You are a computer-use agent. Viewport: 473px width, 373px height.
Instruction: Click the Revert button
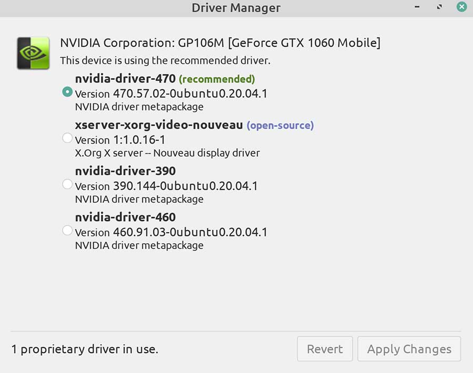point(325,349)
